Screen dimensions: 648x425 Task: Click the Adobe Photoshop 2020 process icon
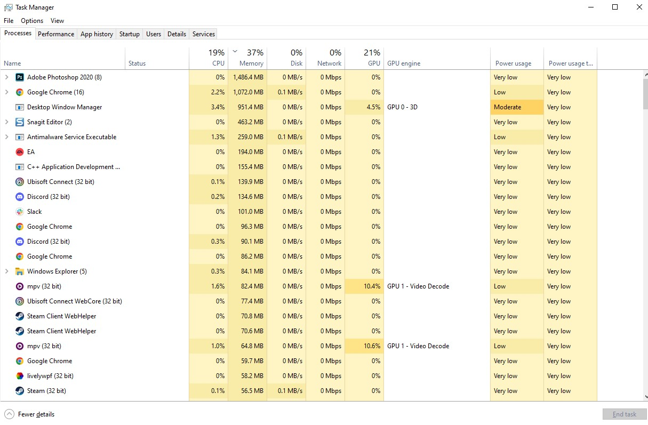click(20, 77)
